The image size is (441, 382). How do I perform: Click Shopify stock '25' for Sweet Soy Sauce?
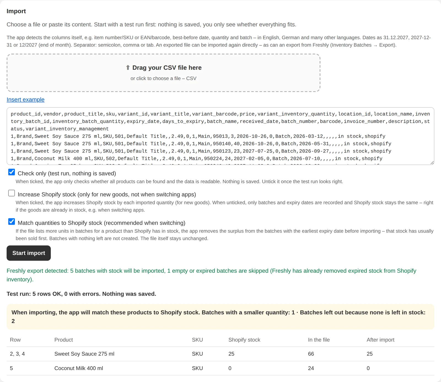coord(231,354)
